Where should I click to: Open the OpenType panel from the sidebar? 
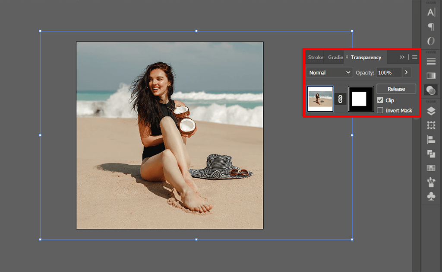pos(431,41)
